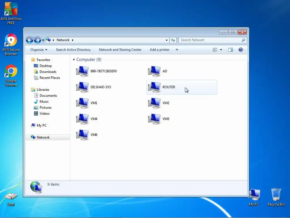Image resolution: width=290 pixels, height=218 pixels.
Task: Expand the arrow before Network in breadcrumb
Action: coord(54,40)
